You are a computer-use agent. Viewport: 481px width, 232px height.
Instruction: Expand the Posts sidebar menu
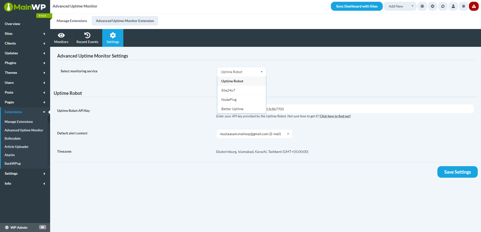[x=25, y=92]
